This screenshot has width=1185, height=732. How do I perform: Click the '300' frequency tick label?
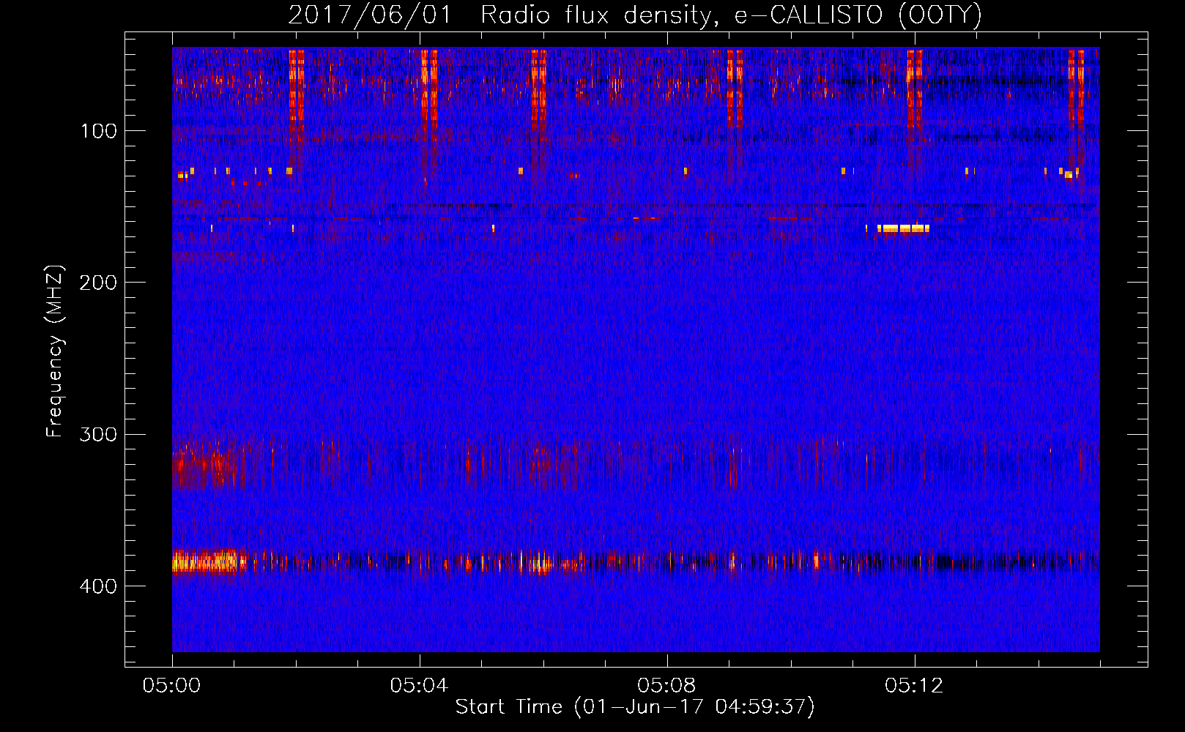pos(98,434)
